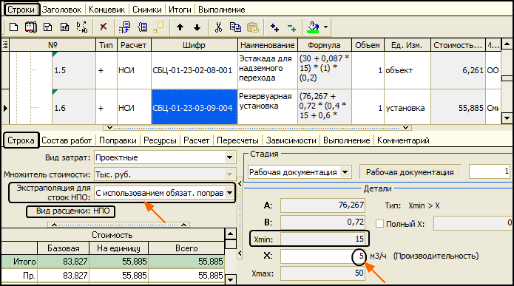Click the X производительность input field
514x286 pixels.
tap(323, 256)
